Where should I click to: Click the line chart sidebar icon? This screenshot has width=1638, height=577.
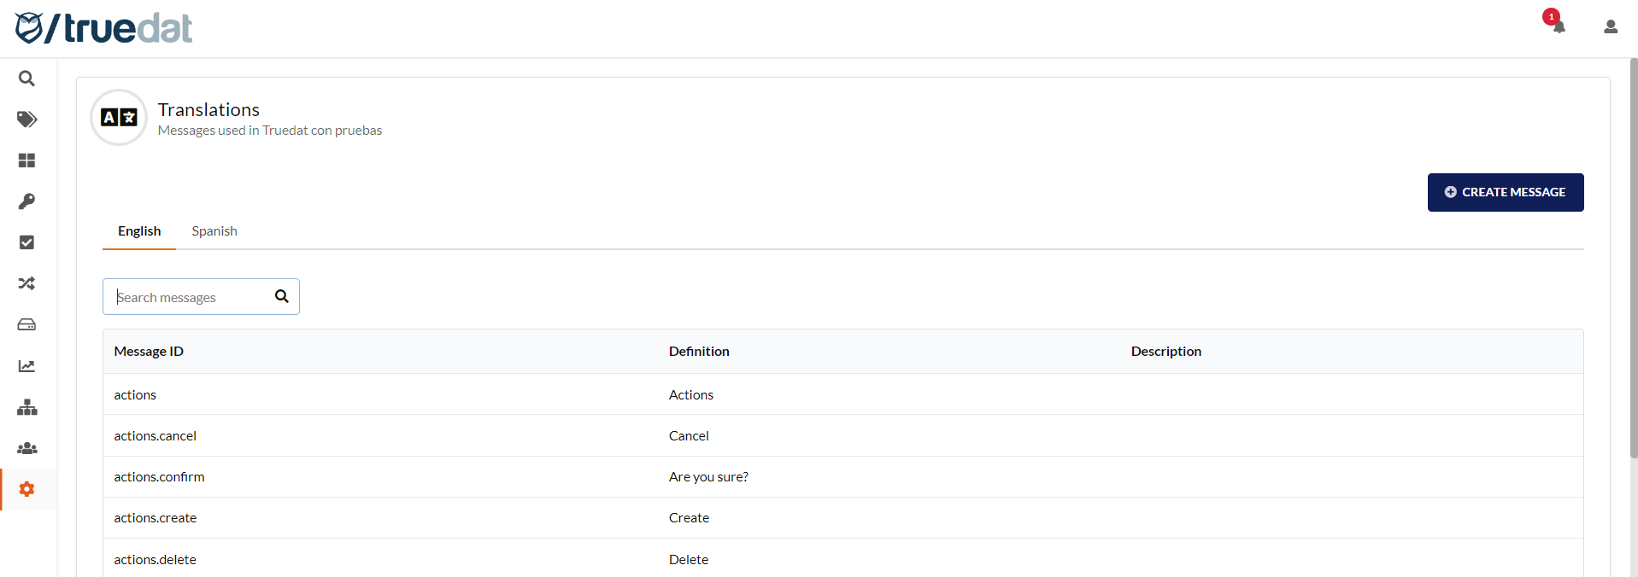[x=26, y=366]
